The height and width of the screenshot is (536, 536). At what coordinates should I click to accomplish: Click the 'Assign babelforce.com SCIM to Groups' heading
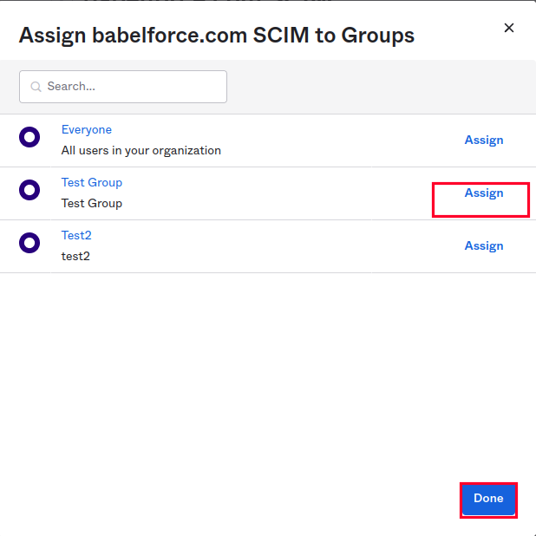point(217,36)
